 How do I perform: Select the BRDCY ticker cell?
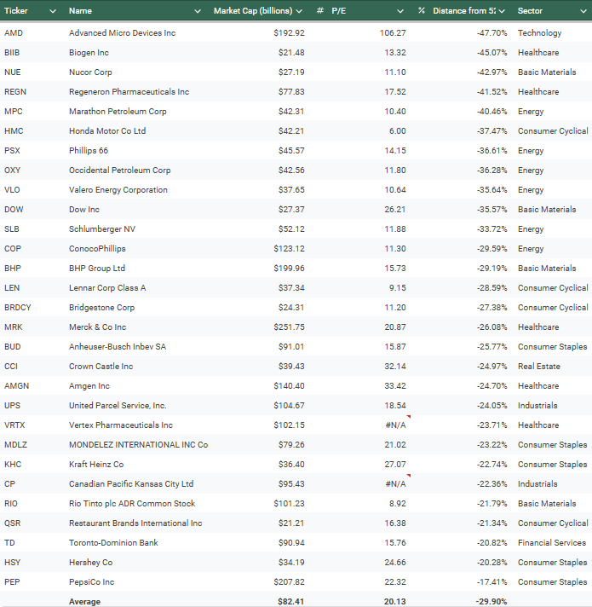coord(18,308)
